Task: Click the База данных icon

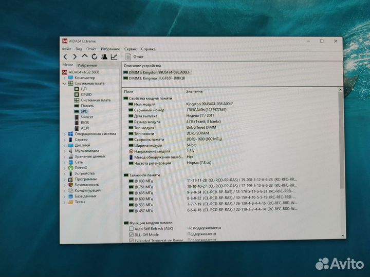Action: tap(70, 196)
